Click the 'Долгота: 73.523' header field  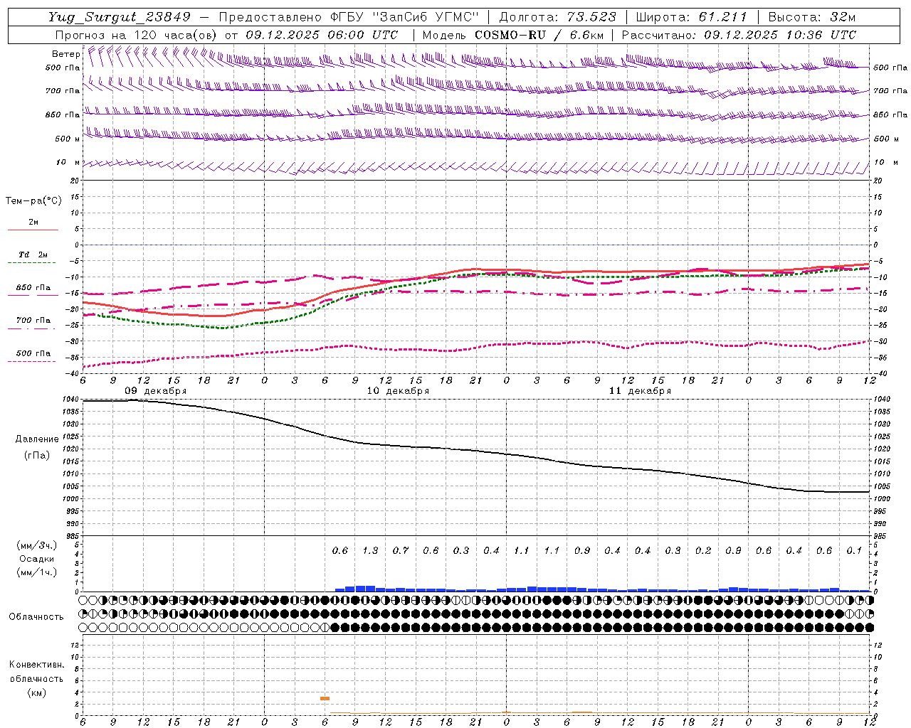tap(557, 17)
